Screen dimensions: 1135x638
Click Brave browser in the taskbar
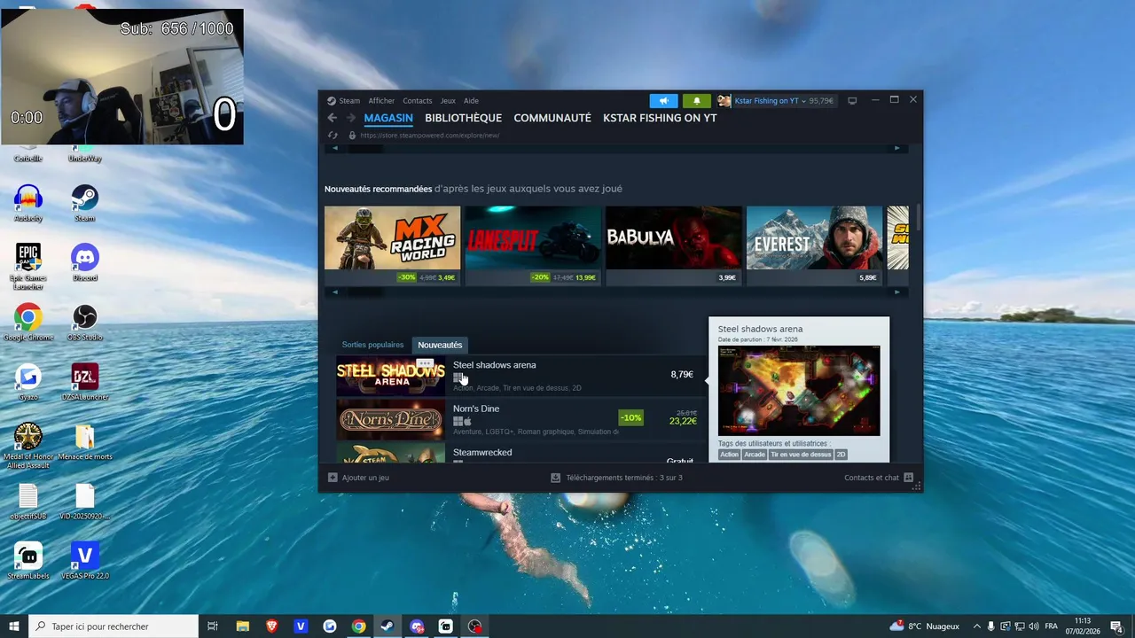click(271, 626)
